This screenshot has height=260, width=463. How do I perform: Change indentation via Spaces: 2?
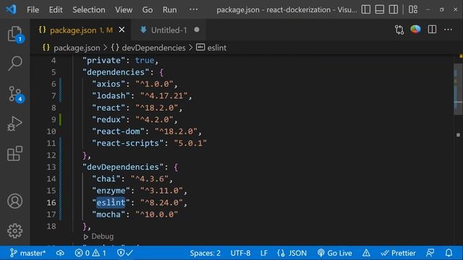pos(205,253)
